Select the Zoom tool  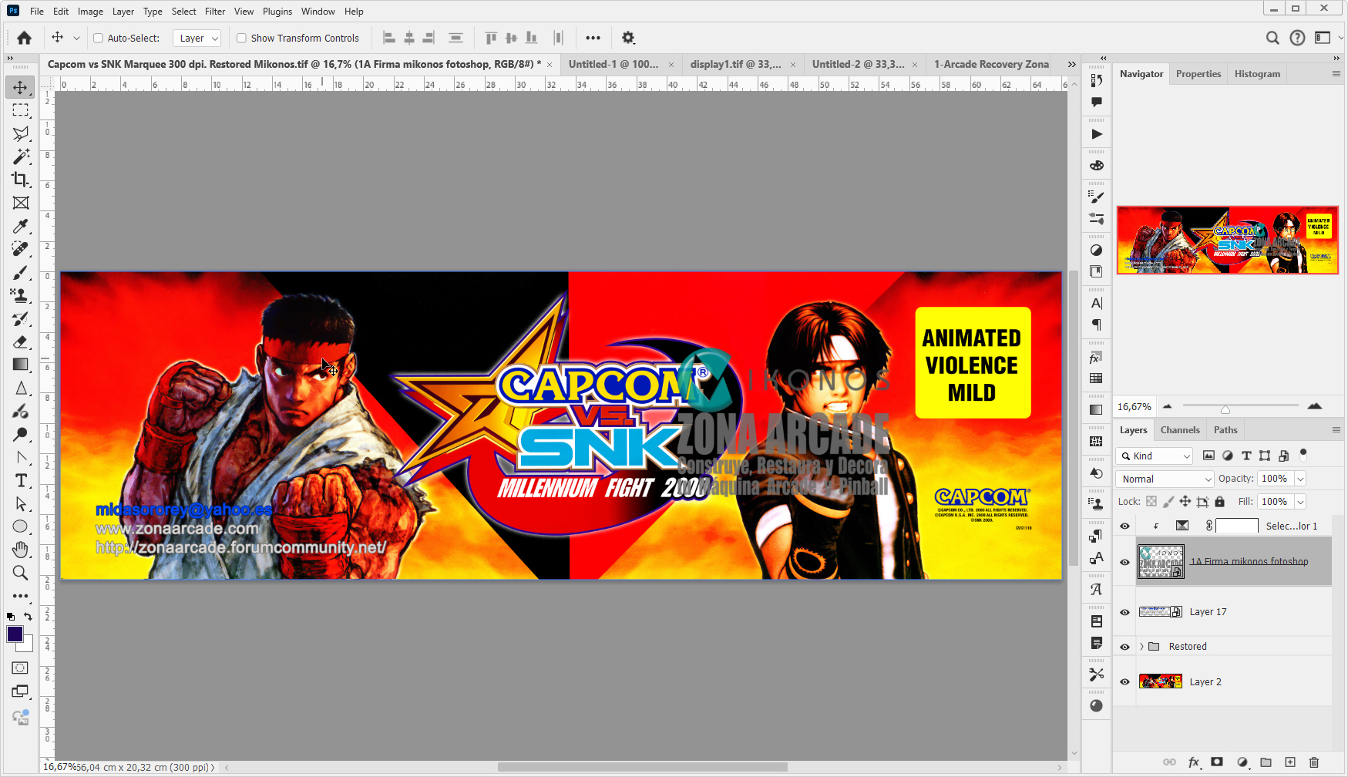21,573
